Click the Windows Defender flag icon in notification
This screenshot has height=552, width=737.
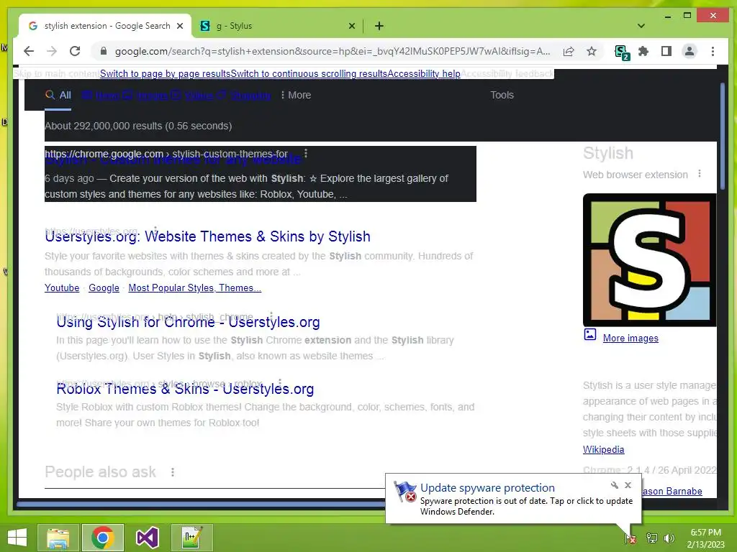(x=405, y=492)
